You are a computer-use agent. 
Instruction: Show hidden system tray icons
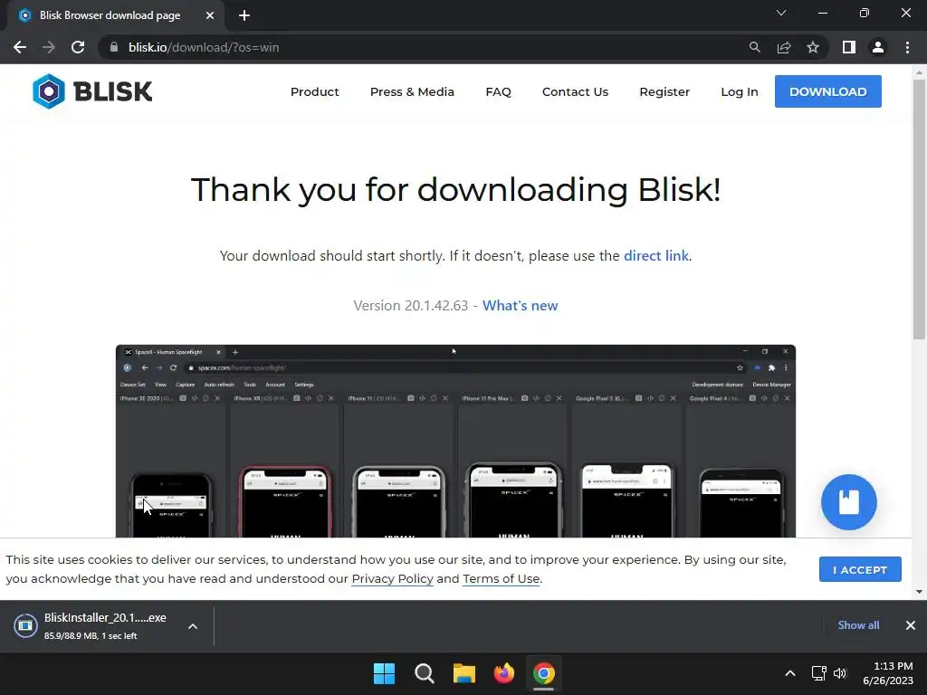tap(789, 673)
